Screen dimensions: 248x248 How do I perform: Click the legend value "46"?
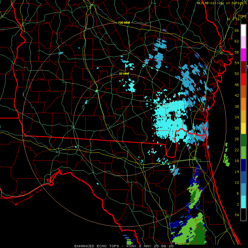(237, 85)
